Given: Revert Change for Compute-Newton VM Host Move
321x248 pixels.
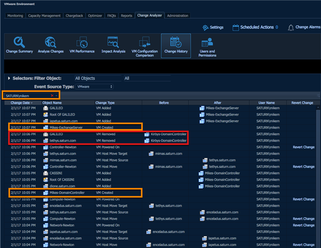Looking at the screenshot, I should point(303,219).
